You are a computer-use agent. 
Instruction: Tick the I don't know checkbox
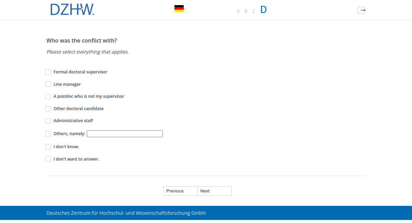click(48, 147)
